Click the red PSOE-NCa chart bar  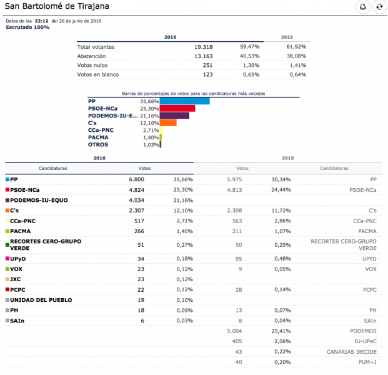click(178, 108)
